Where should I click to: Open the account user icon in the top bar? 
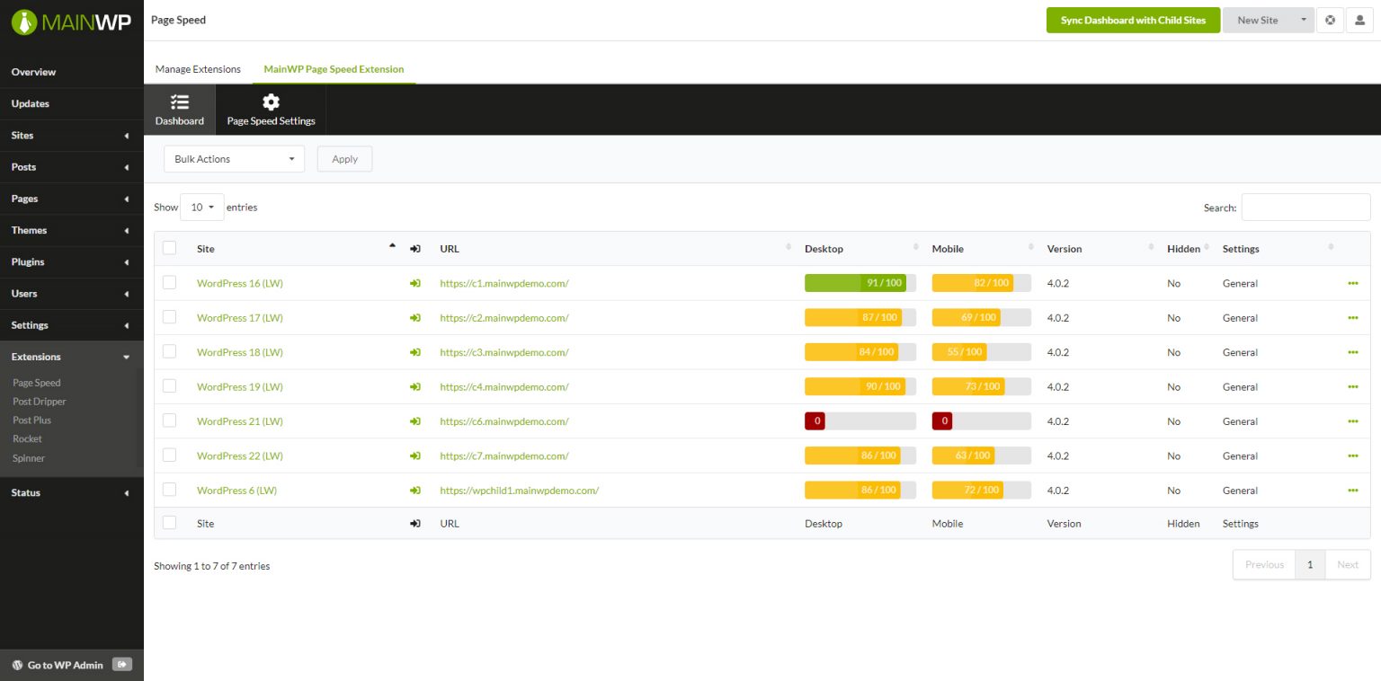coord(1360,19)
